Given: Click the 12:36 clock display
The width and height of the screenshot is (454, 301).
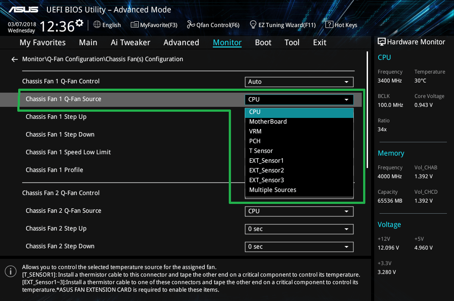Looking at the screenshot, I should (x=57, y=27).
